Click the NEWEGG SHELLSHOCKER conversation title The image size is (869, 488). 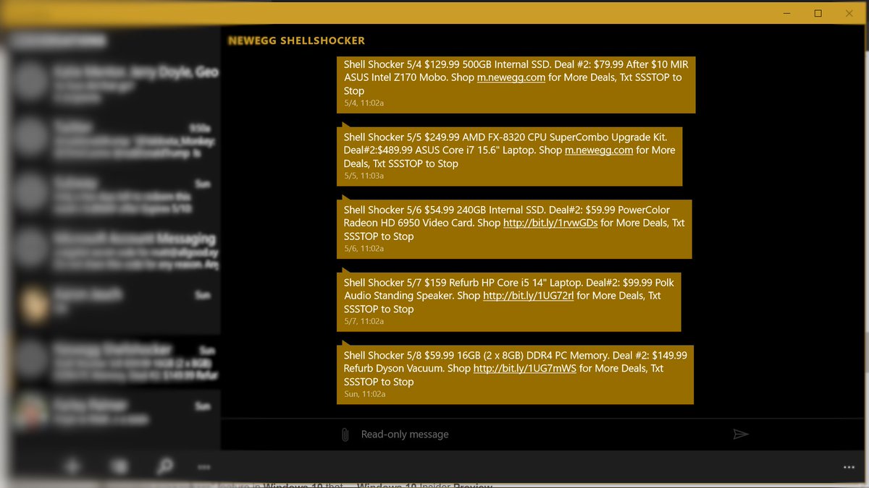click(x=296, y=40)
